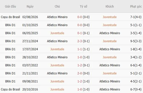Click the 2-0 score on 21/11/2021
Screen dimensions: 143x93
click(x=80, y=73)
